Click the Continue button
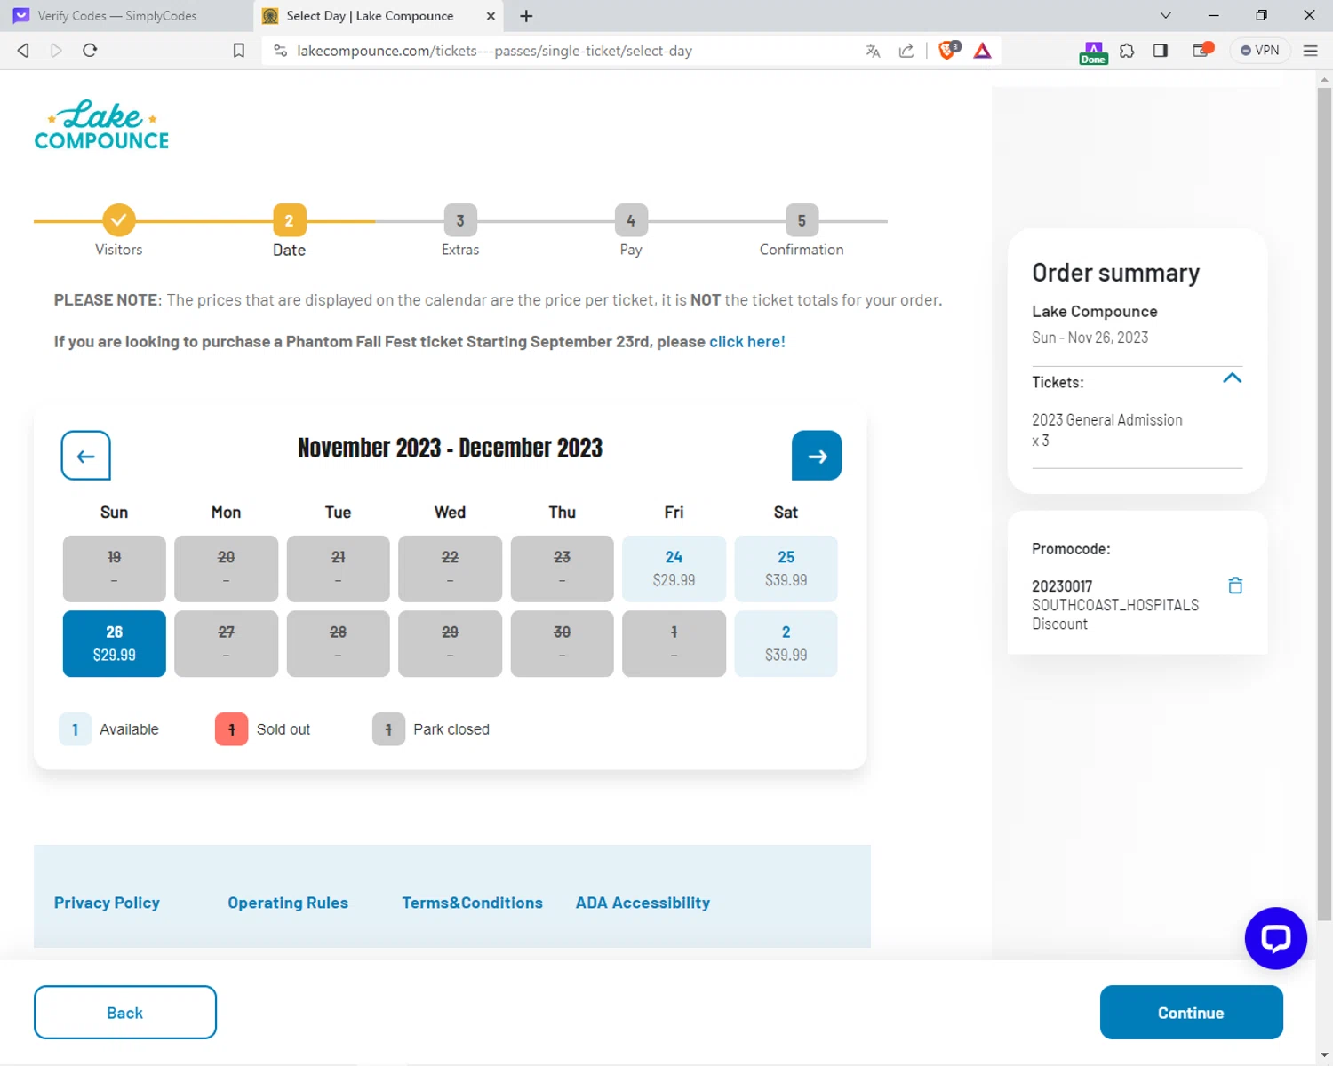1333x1066 pixels. click(1191, 1012)
